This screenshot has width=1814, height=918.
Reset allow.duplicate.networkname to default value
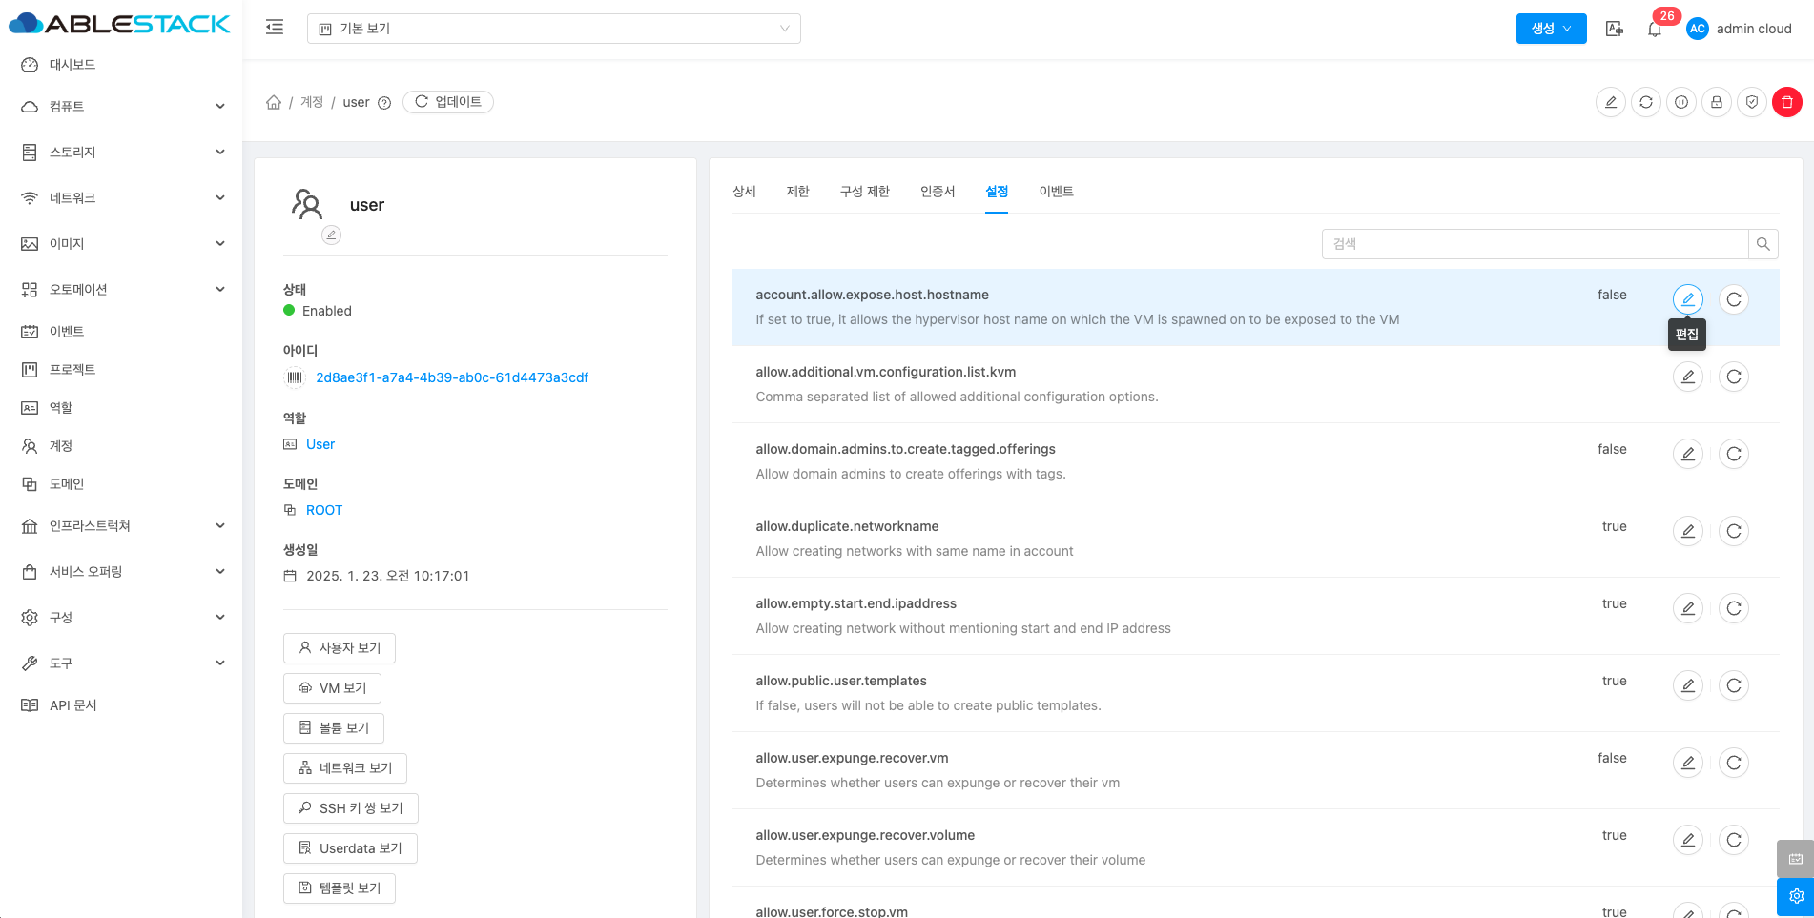(1733, 531)
